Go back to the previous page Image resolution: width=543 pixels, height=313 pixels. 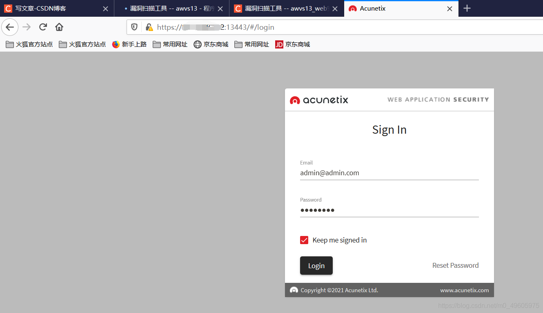click(x=10, y=27)
